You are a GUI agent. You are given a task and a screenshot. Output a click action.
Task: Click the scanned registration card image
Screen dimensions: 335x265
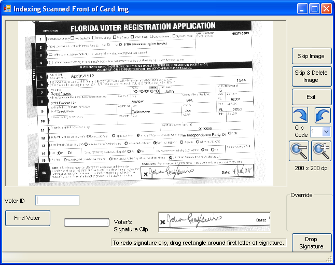[x=146, y=103]
